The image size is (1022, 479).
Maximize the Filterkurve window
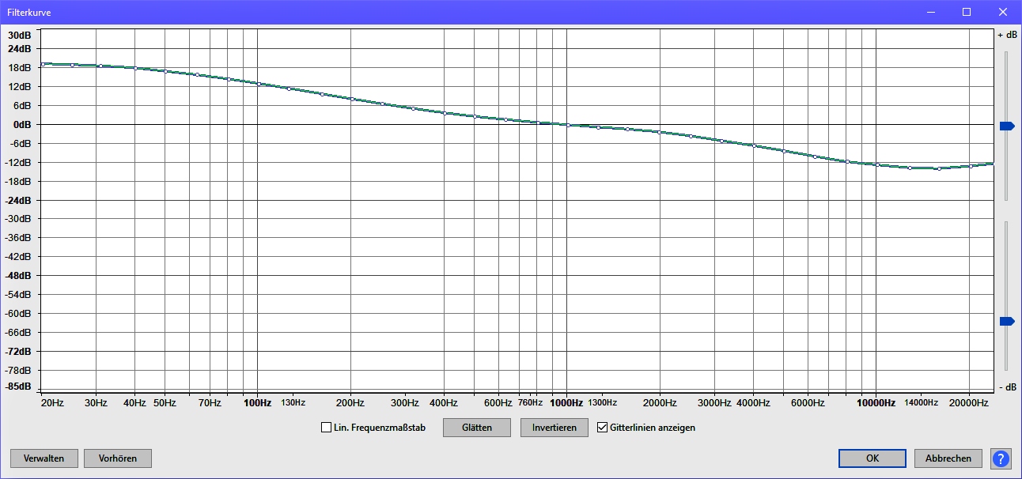click(x=967, y=12)
